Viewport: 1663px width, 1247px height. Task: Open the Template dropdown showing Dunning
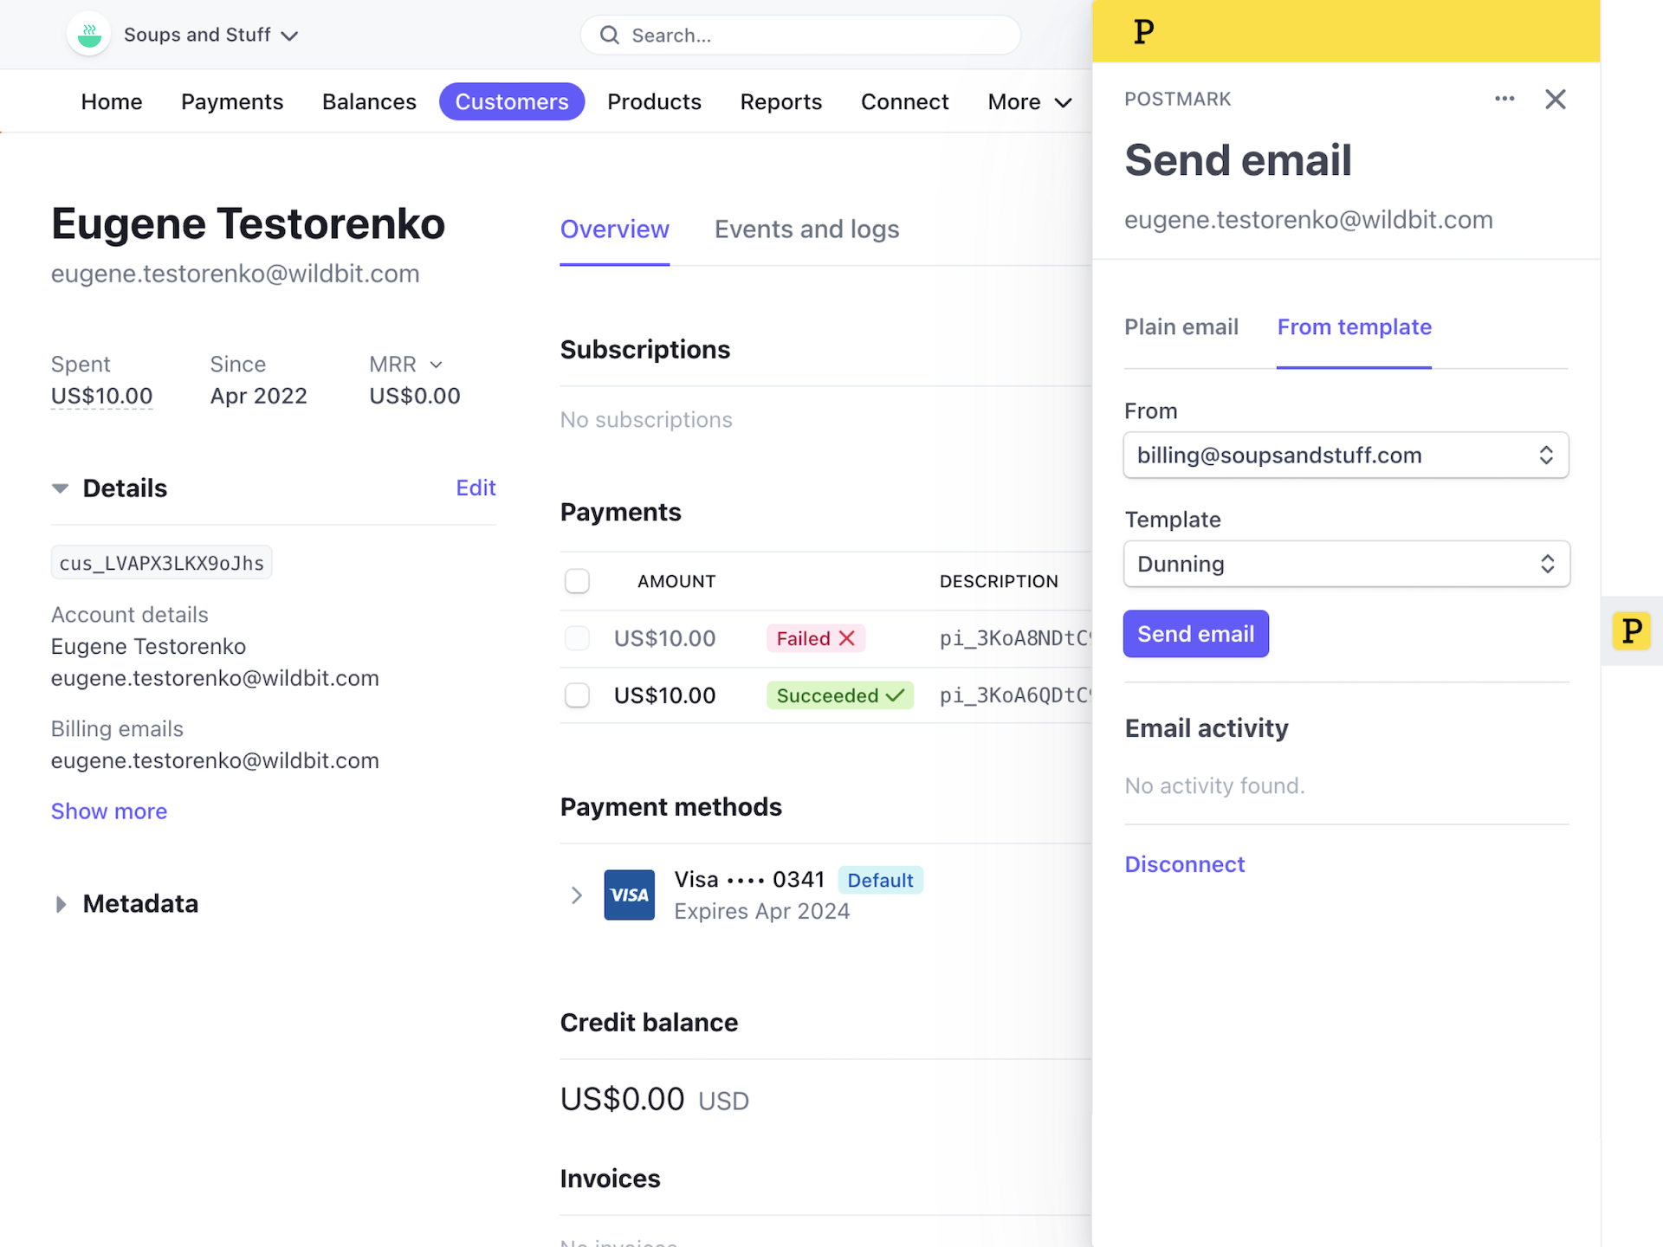tap(1346, 564)
